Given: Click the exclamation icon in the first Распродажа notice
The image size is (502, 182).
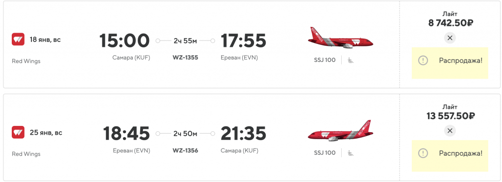Looking at the screenshot, I should tap(423, 60).
